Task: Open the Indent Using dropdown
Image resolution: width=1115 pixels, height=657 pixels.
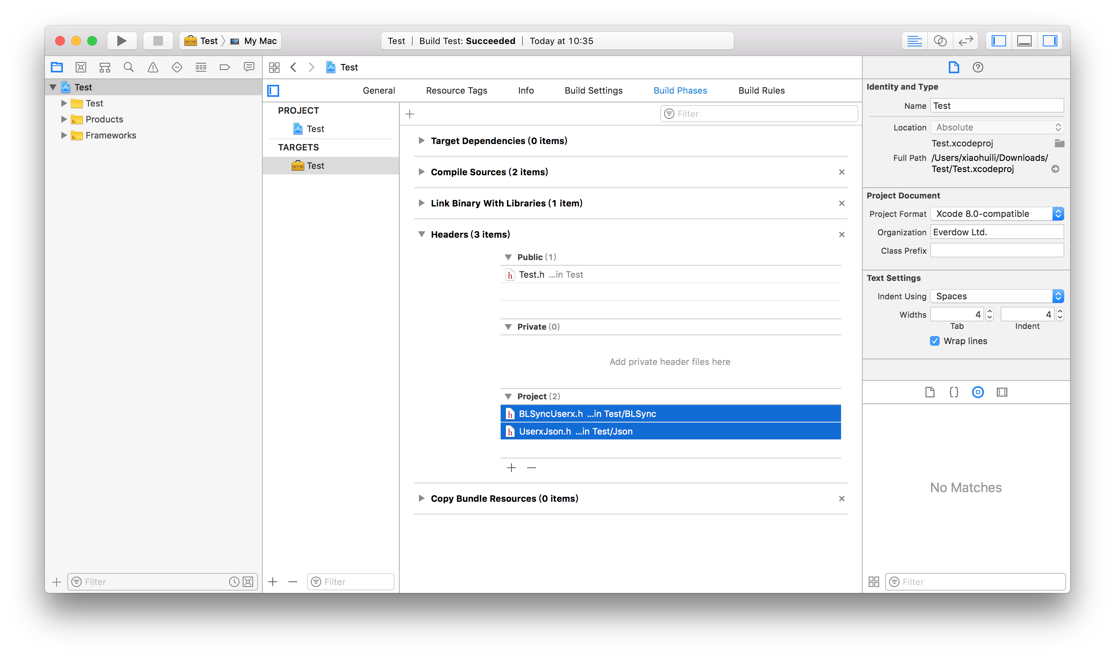Action: (x=997, y=296)
